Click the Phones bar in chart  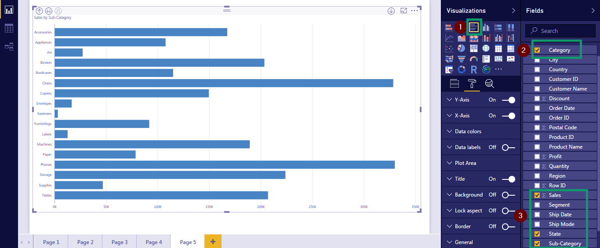pyautogui.click(x=225, y=164)
